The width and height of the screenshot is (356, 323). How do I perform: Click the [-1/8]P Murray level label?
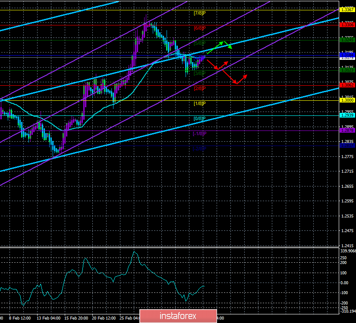pos(199,134)
